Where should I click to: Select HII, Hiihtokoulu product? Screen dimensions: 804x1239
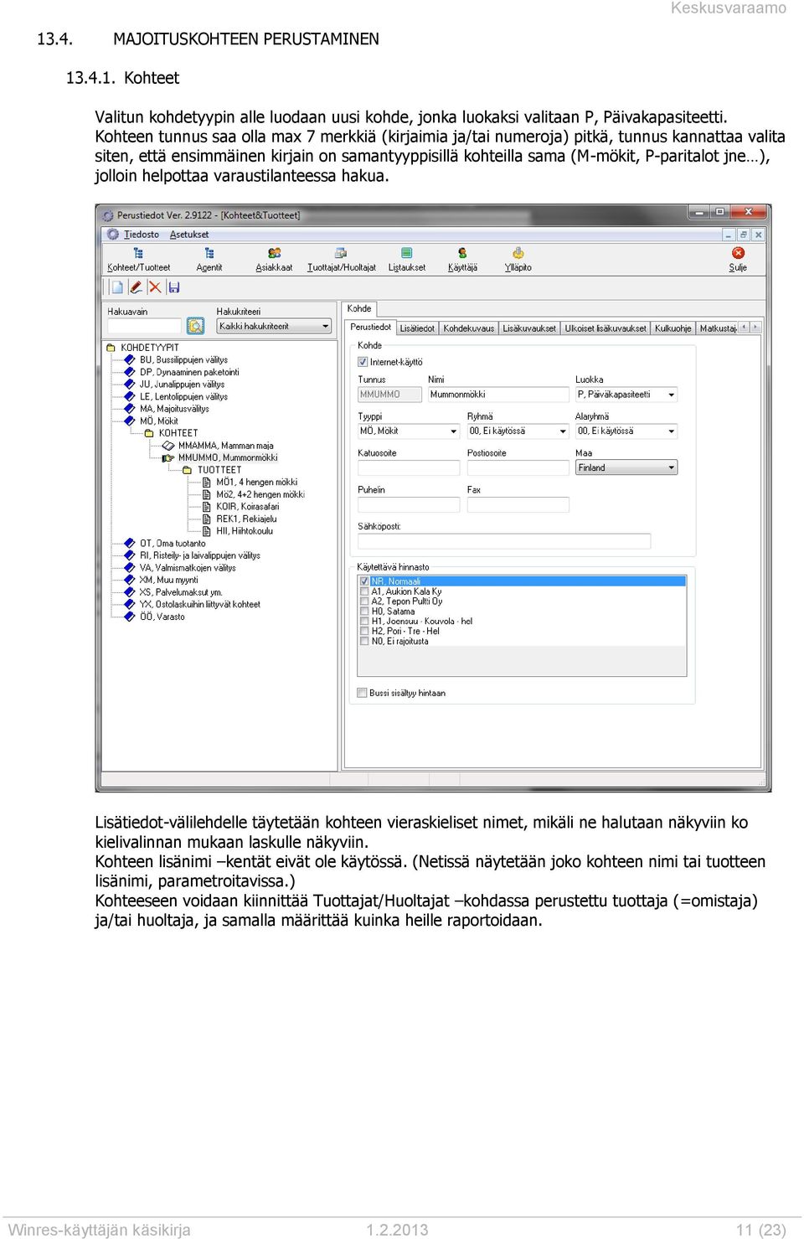click(245, 531)
